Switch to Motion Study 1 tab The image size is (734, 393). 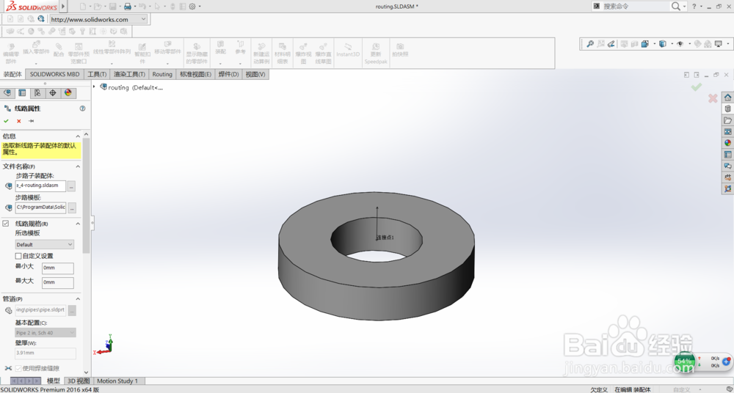pyautogui.click(x=117, y=381)
